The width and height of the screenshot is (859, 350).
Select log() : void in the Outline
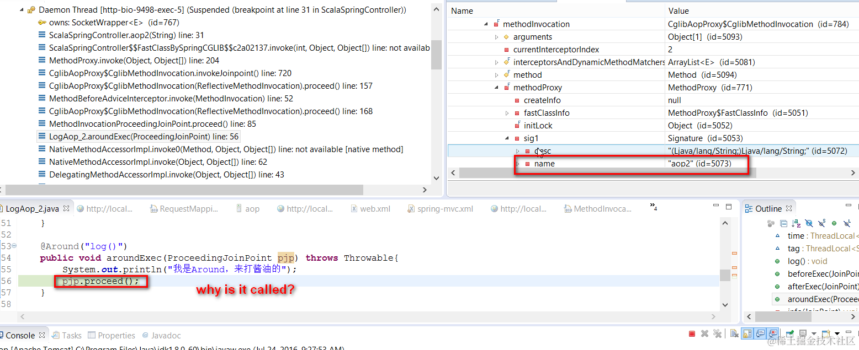click(801, 261)
